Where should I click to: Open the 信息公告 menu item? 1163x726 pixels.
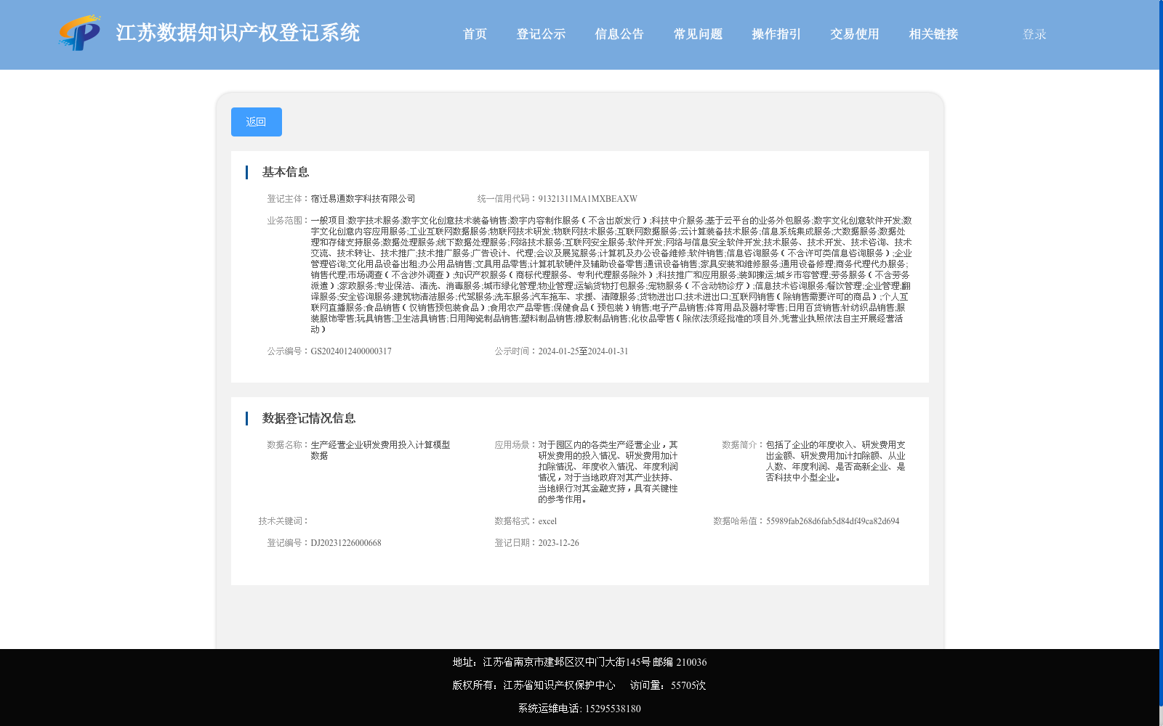tap(619, 34)
